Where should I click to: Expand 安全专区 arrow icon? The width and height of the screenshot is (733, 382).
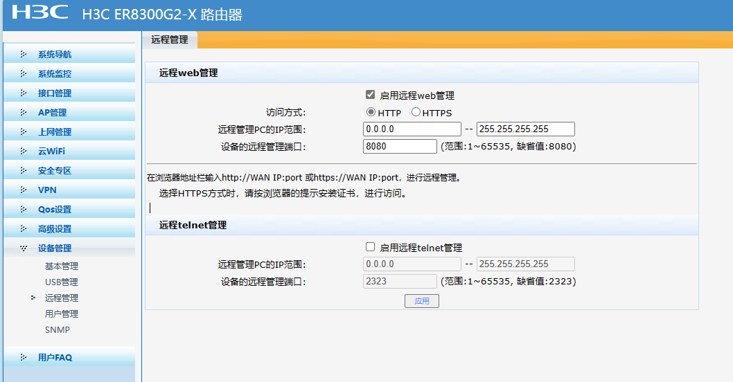24,171
